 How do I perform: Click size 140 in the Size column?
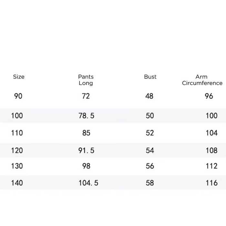click(x=17, y=183)
